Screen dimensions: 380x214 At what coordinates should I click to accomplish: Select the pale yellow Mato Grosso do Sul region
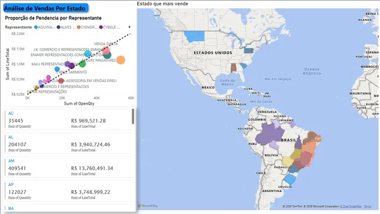pyautogui.click(x=288, y=162)
